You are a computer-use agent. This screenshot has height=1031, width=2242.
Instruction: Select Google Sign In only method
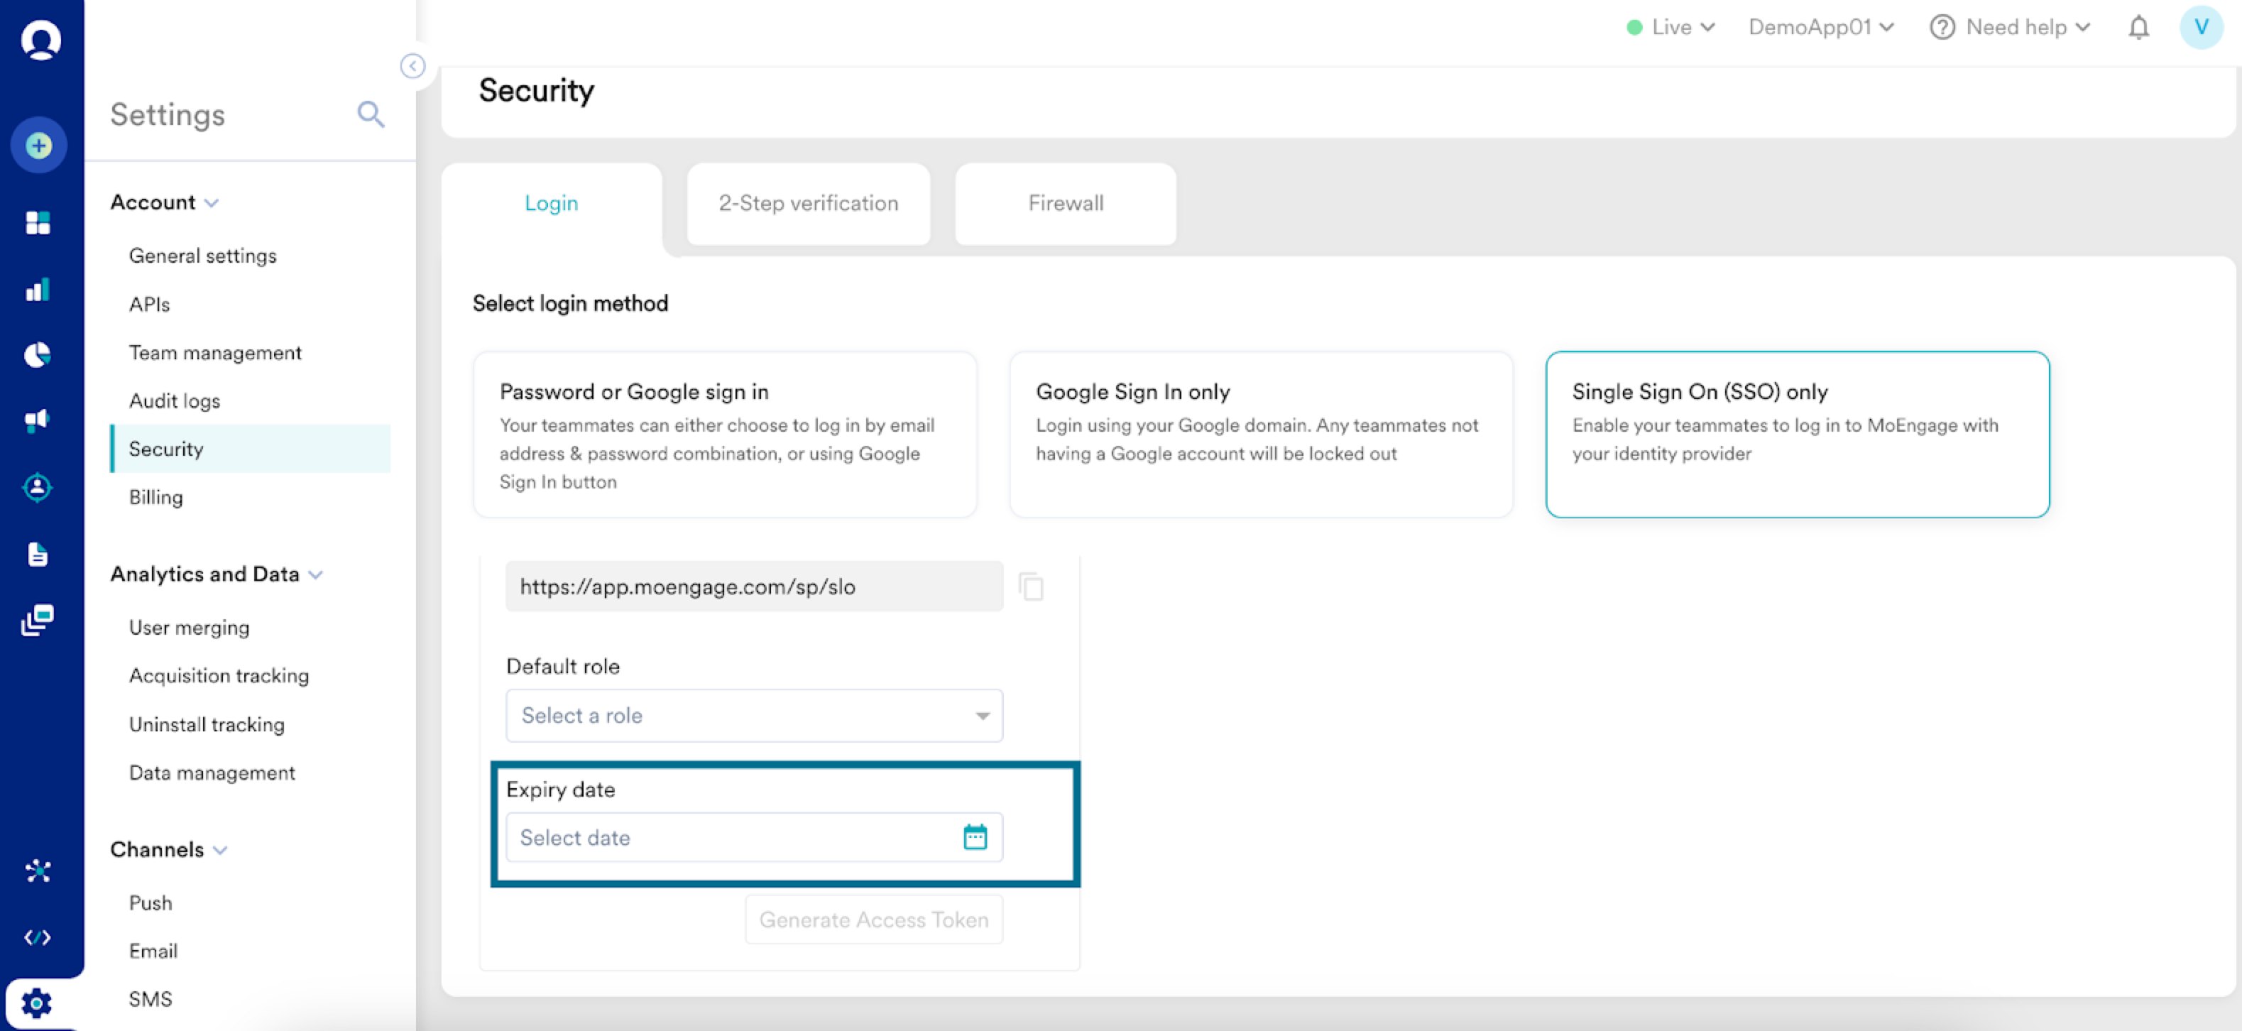(x=1260, y=435)
